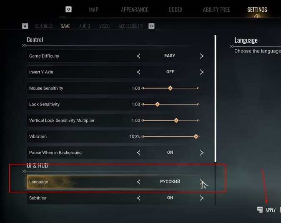Click the settings list vertical scrollbar
Image resolution: width=281 pixels, height=223 pixels.
coord(216,98)
